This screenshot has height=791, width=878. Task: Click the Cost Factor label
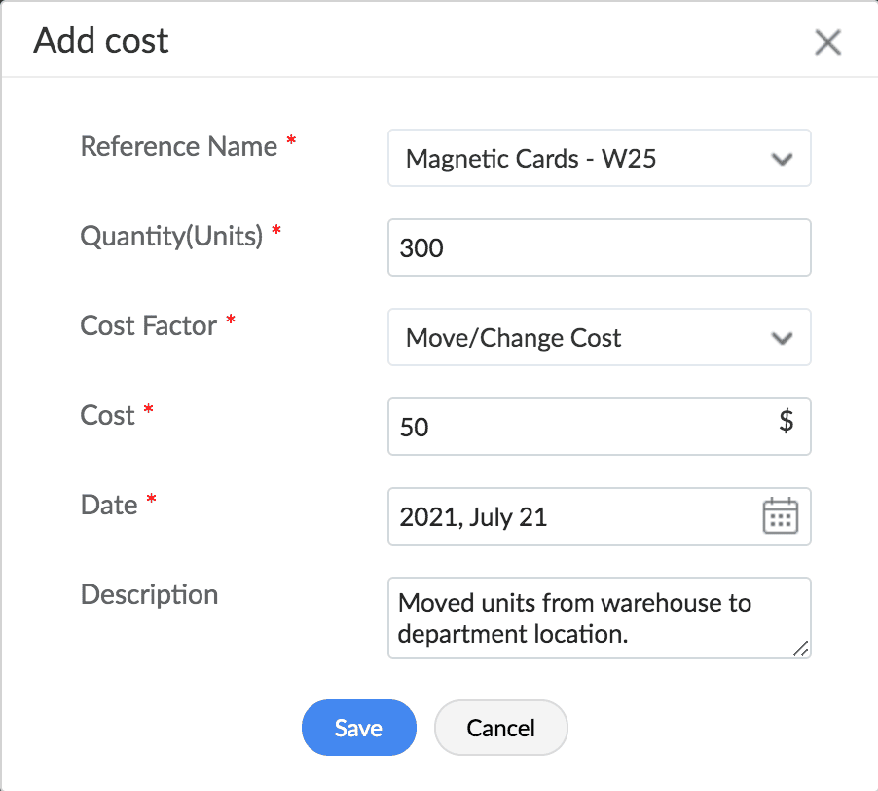tap(148, 325)
